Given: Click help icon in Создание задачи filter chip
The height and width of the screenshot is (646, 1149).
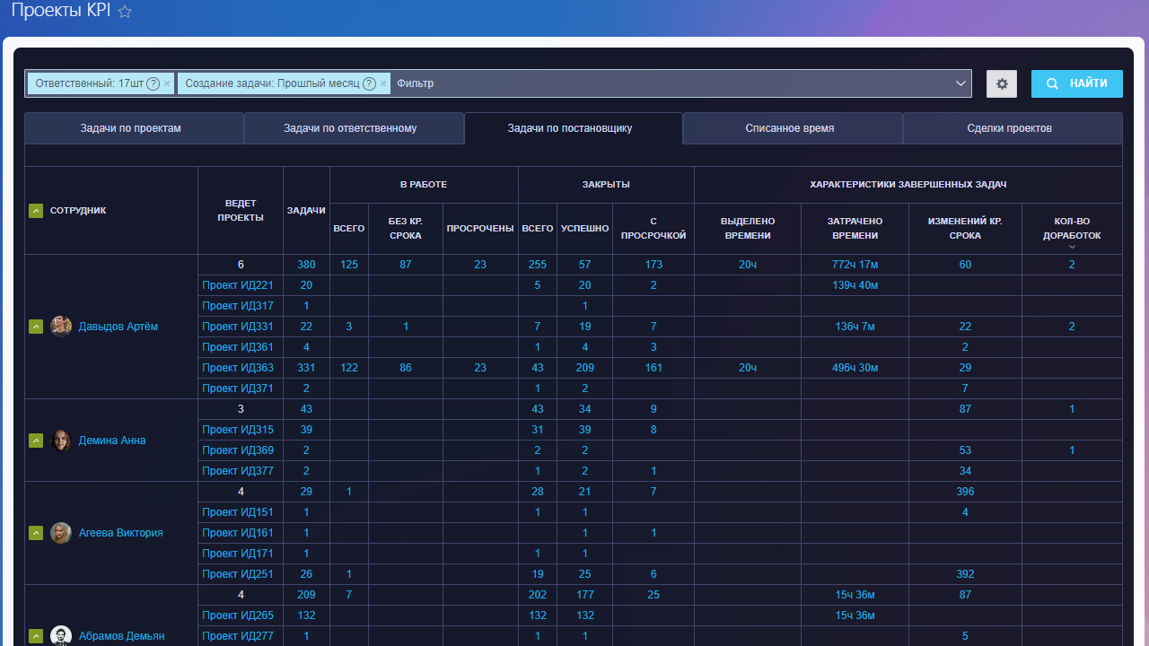Looking at the screenshot, I should pyautogui.click(x=369, y=83).
